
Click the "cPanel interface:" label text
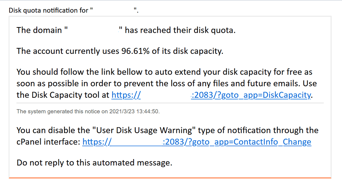(49, 142)
